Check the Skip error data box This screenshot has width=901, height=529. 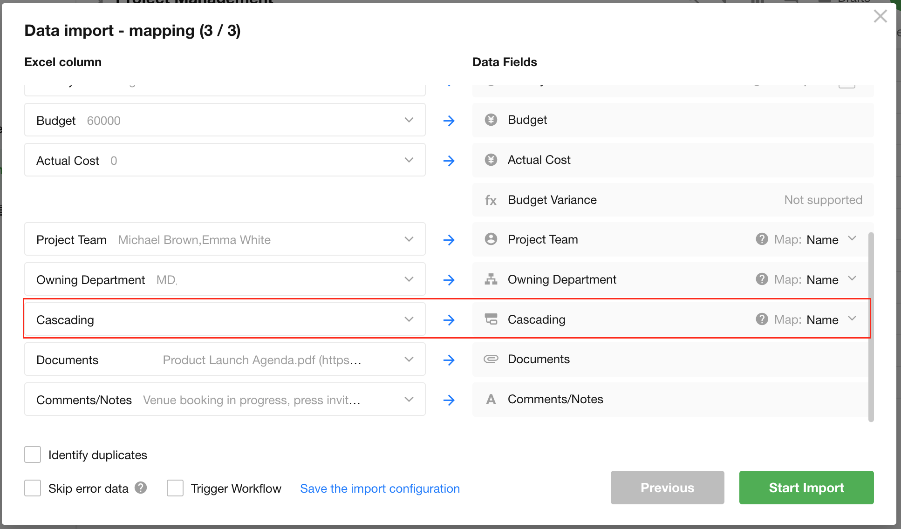[x=33, y=488]
